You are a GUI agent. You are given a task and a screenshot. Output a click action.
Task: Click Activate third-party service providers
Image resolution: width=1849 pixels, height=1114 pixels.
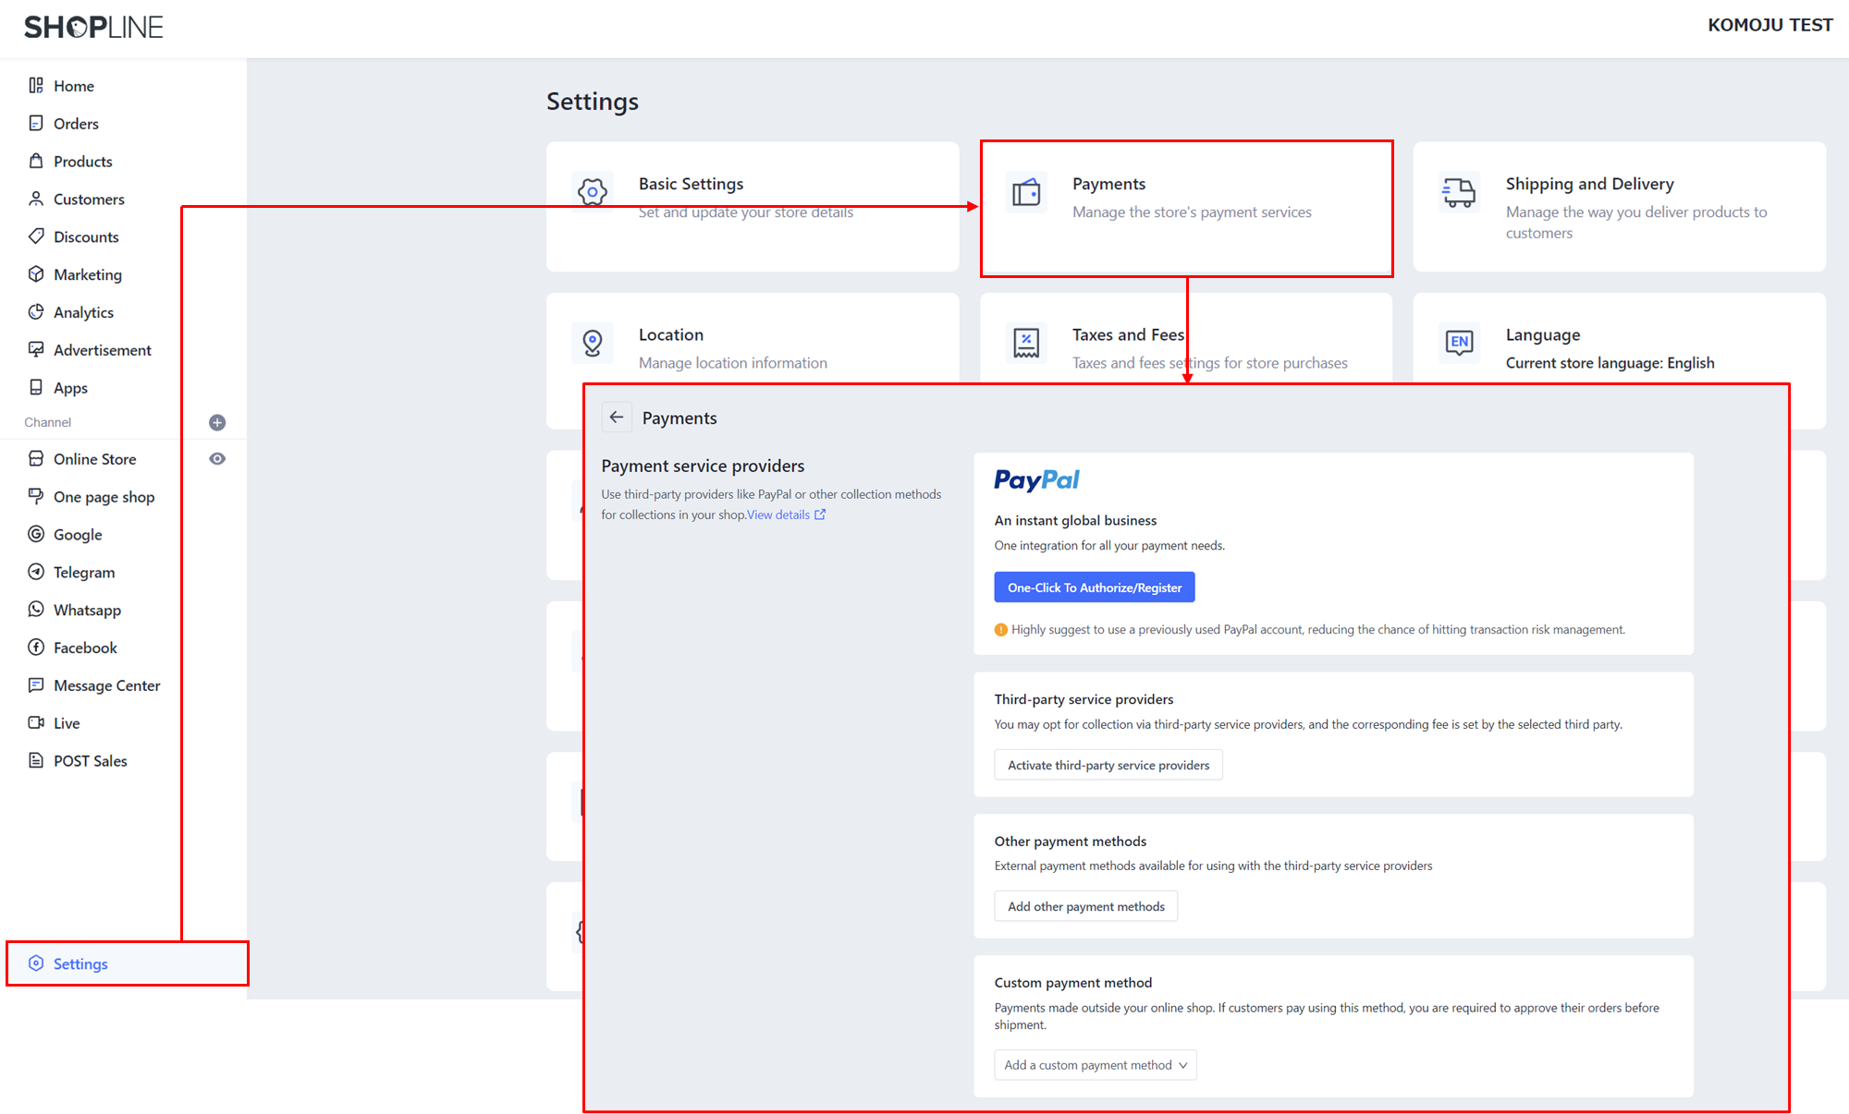tap(1108, 765)
